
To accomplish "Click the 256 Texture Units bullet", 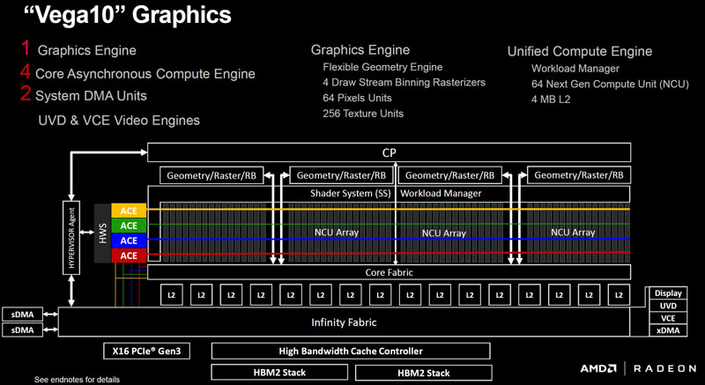I will [363, 114].
